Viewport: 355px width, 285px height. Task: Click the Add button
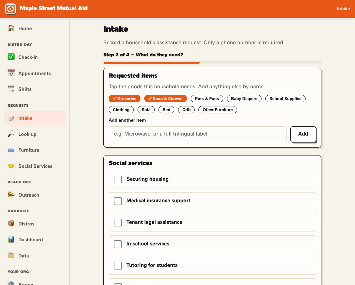[303, 134]
